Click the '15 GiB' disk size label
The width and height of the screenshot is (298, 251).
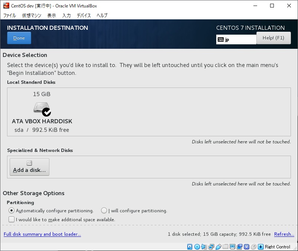point(42,94)
